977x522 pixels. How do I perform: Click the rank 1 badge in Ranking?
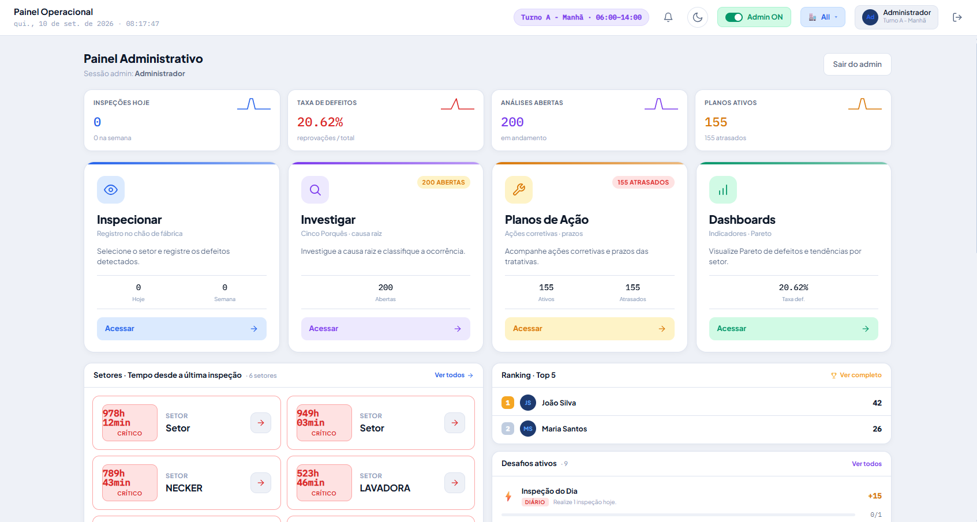coord(508,403)
